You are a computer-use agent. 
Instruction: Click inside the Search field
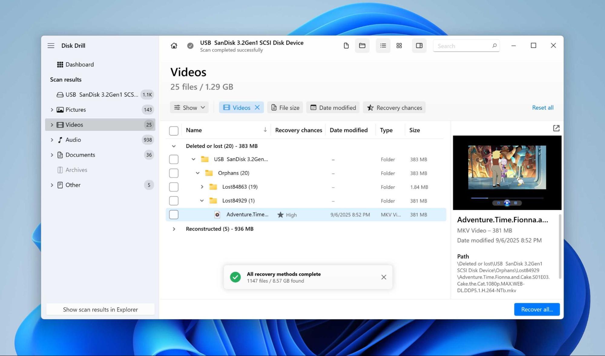[463, 46]
